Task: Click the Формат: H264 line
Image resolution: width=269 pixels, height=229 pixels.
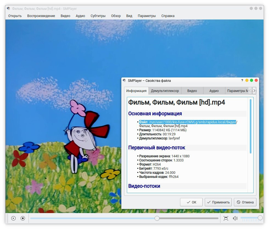Action: coord(150,164)
